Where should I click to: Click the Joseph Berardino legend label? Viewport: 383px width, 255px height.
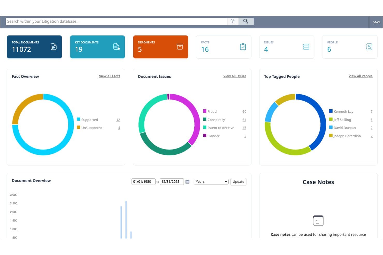tap(347, 136)
